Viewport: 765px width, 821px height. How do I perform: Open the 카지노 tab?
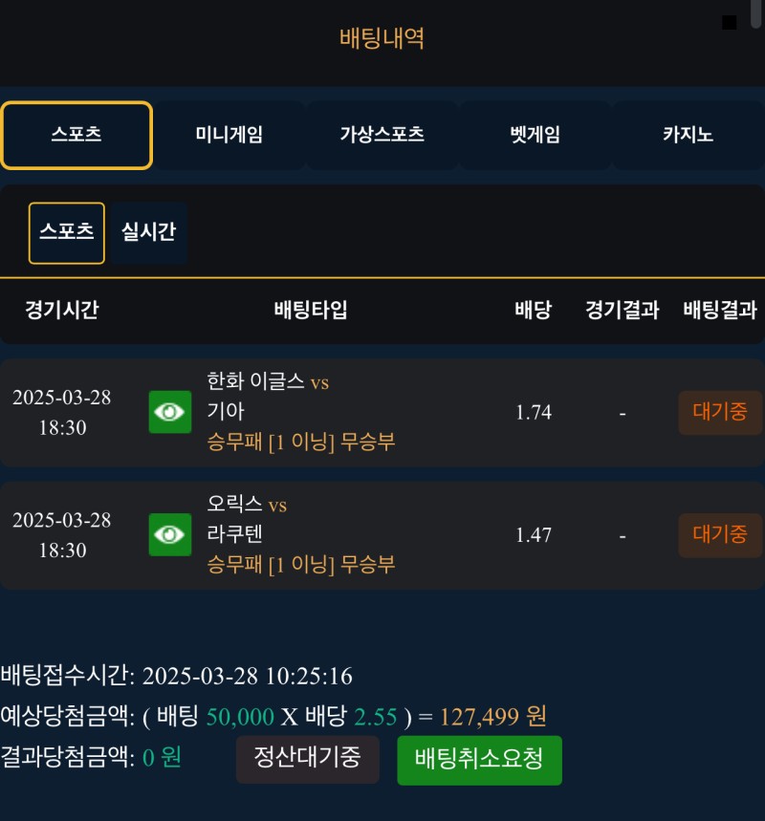pos(688,135)
